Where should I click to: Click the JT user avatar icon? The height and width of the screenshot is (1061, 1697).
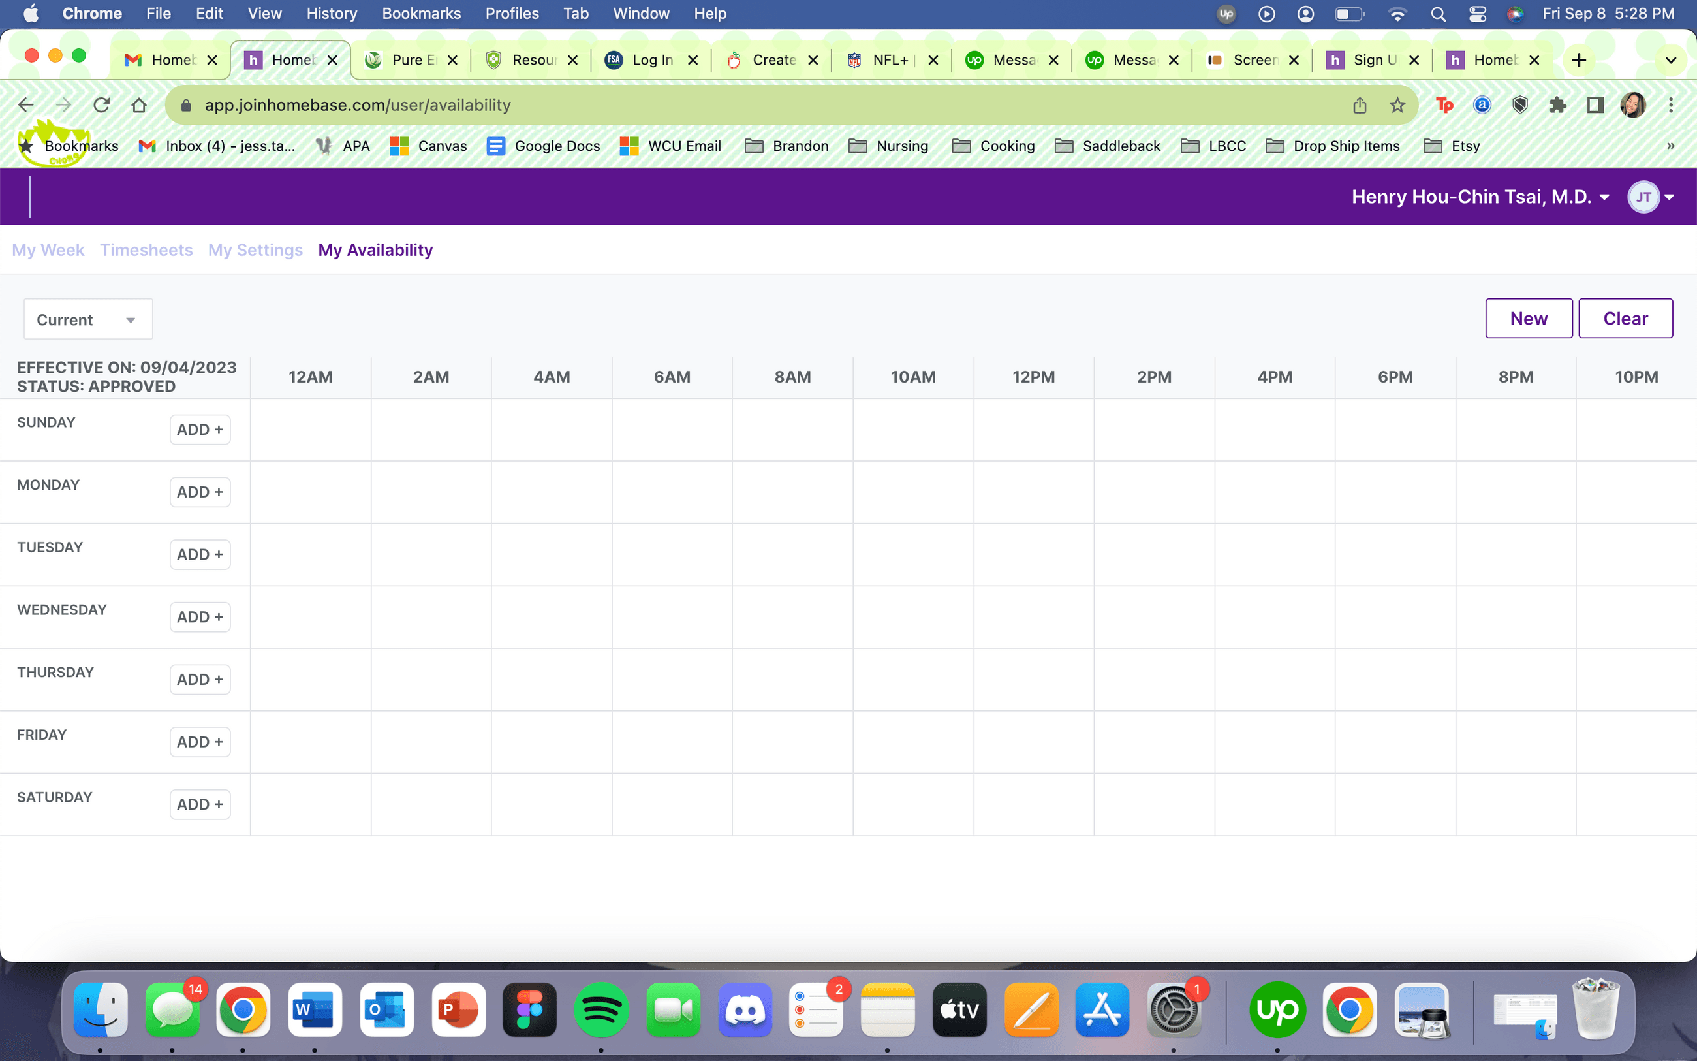(x=1643, y=197)
